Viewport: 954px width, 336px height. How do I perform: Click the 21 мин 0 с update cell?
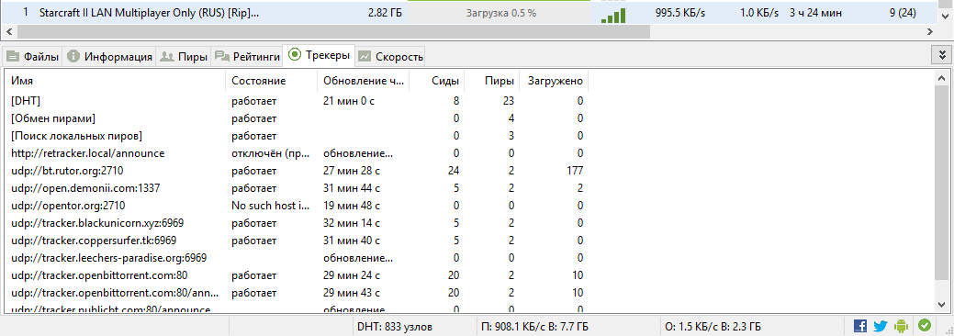coord(349,100)
